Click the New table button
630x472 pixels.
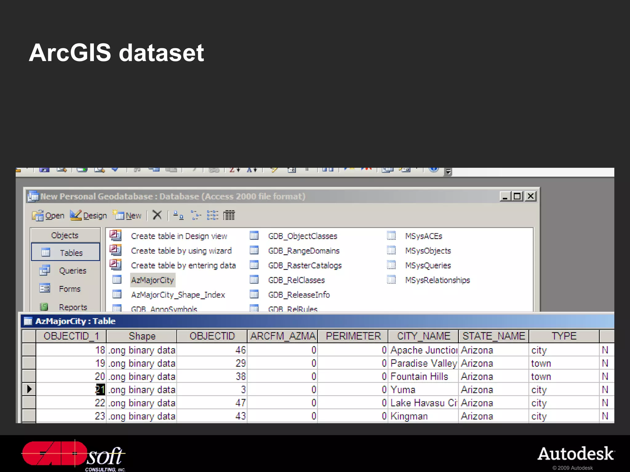(127, 215)
